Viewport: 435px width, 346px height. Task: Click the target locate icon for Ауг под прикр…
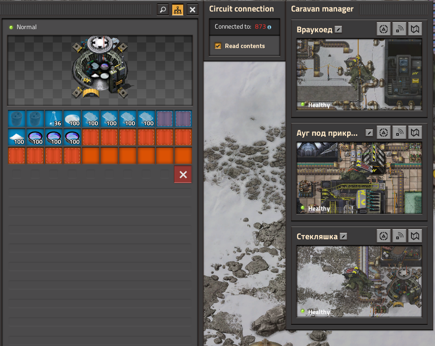pyautogui.click(x=384, y=133)
